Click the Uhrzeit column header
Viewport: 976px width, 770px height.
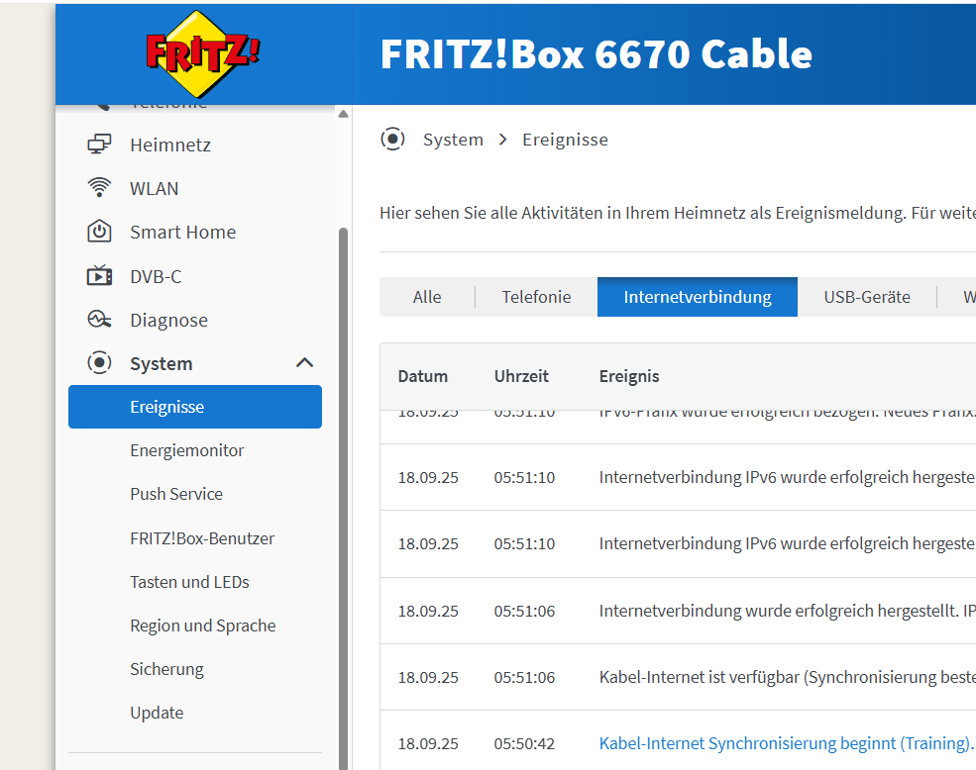521,376
